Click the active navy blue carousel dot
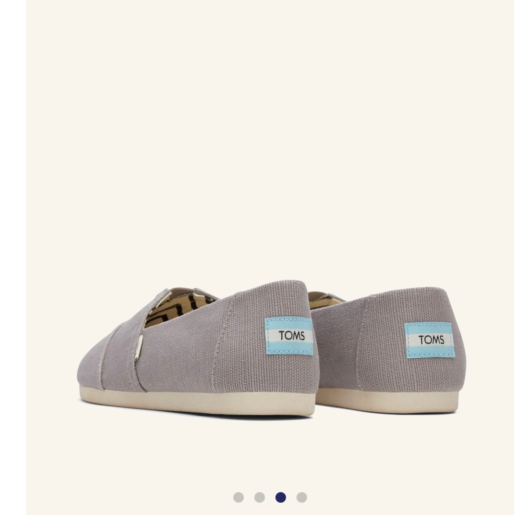514x515 pixels. (x=281, y=497)
